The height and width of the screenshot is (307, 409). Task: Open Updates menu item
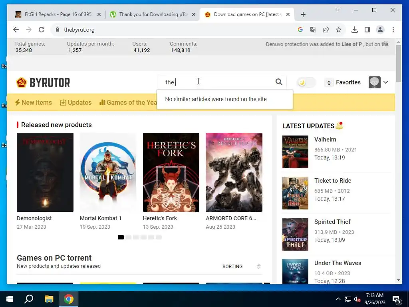click(x=75, y=102)
